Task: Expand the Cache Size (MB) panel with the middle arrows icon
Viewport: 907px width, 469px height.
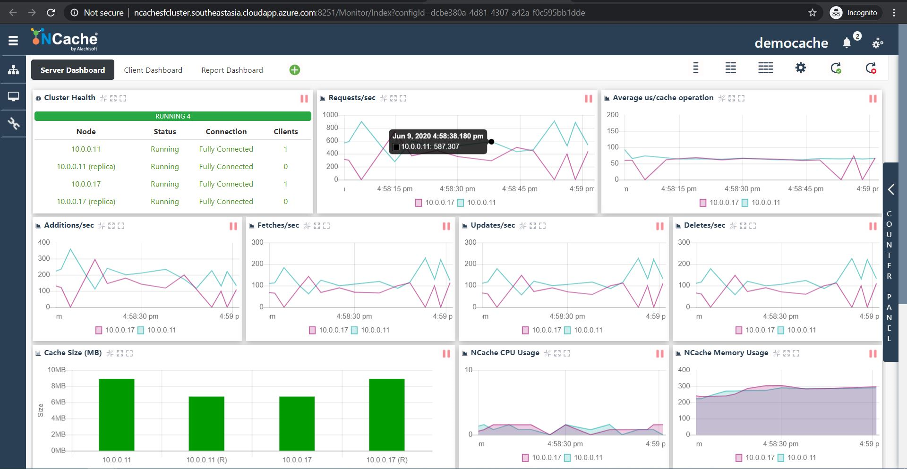Action: point(120,353)
